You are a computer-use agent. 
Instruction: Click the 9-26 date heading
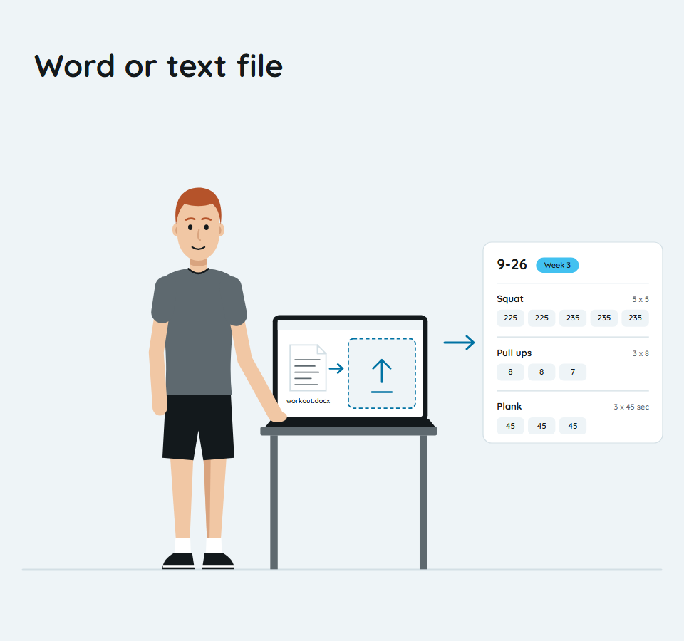pyautogui.click(x=512, y=264)
